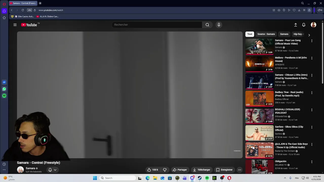Open Sanfara - Sikou Sikou video title
This screenshot has height=182, width=324.
(289, 128)
